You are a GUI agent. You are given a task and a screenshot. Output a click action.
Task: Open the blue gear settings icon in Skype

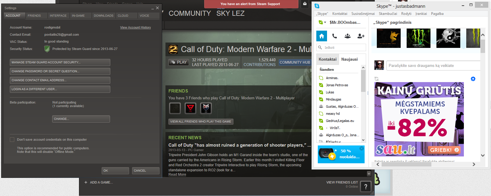pos(473,79)
